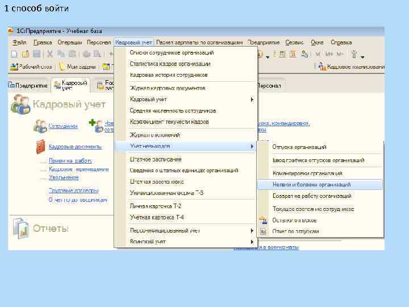Viewport: 409px width, 307px height.
Task: Open Рабочий стол from the toolbar
Action: tap(31, 67)
